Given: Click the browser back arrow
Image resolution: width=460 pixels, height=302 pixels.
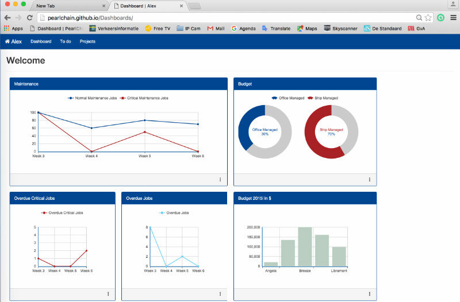Looking at the screenshot, I should [7, 18].
